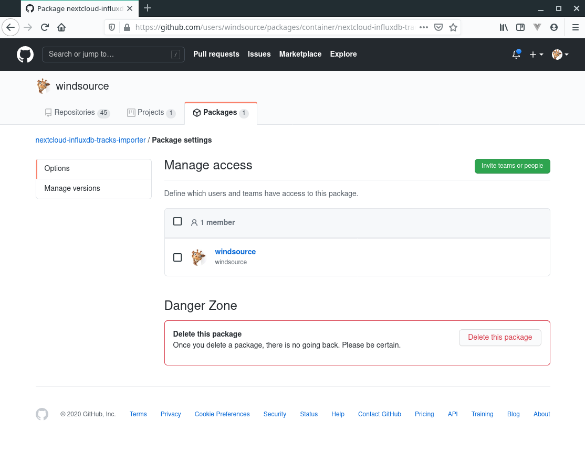This screenshot has height=453, width=585.
Task: Click the Packages box icon on the tab
Action: pyautogui.click(x=197, y=112)
